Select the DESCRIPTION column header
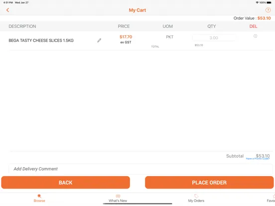 [22, 26]
